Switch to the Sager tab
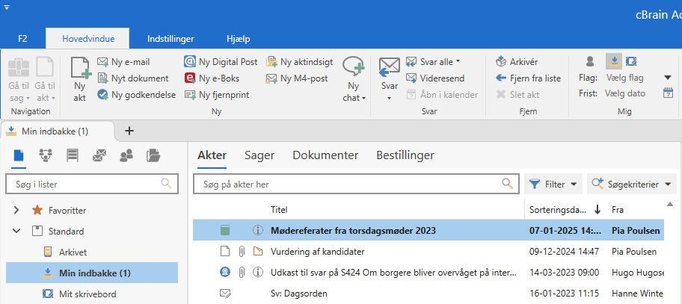This screenshot has height=304, width=682. coord(259,155)
